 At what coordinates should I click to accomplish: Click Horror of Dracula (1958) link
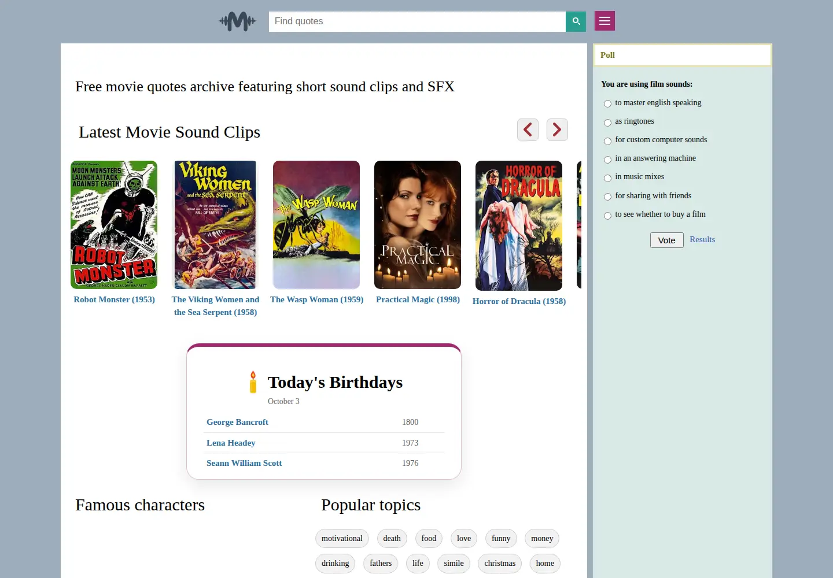pyautogui.click(x=519, y=301)
